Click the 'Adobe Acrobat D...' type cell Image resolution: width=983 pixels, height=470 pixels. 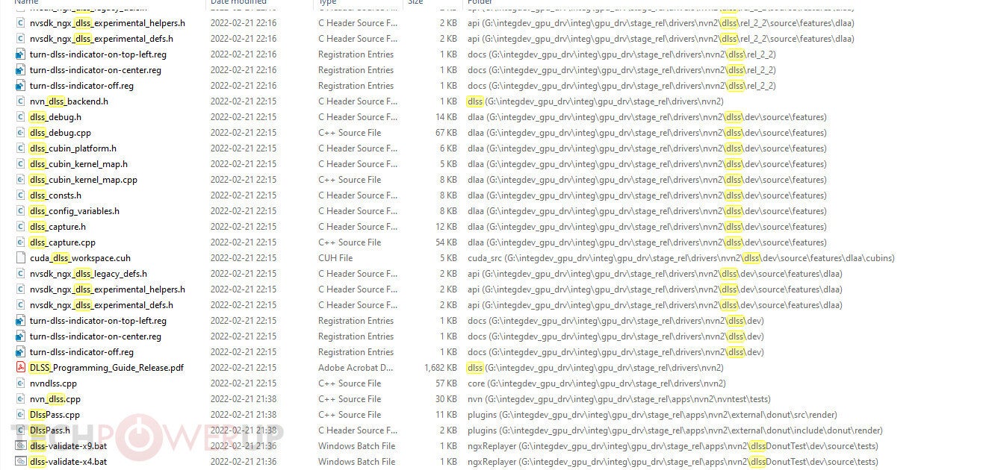(x=356, y=368)
